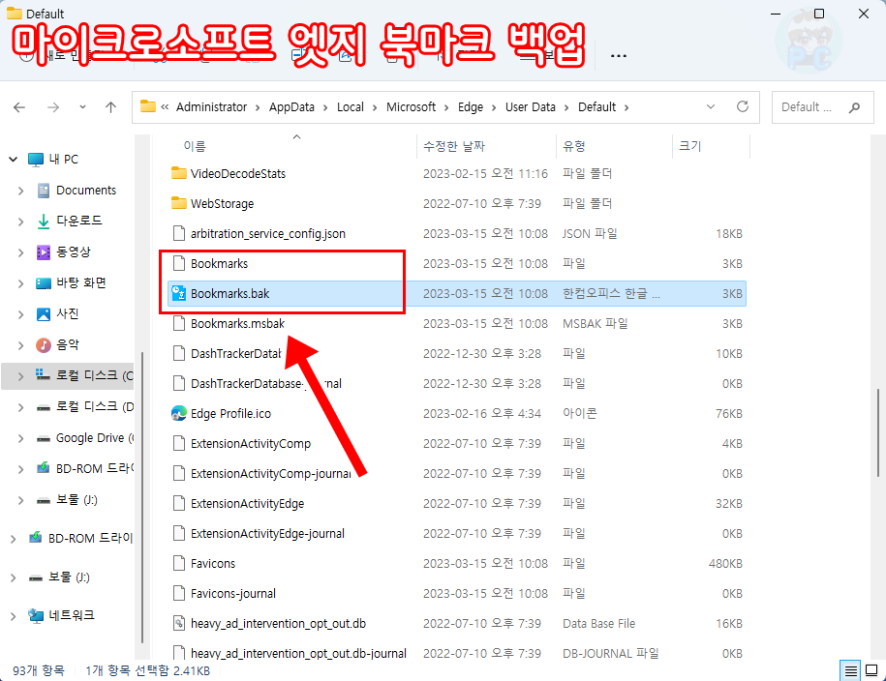Select the Bookmarks file icon
Screen dimensions: 886x681
(178, 263)
